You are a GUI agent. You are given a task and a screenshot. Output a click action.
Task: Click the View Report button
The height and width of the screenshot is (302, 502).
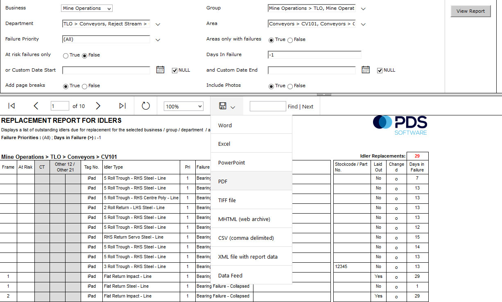[x=470, y=11]
